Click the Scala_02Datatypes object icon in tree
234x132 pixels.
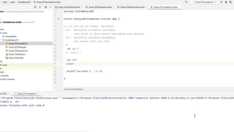7,47
